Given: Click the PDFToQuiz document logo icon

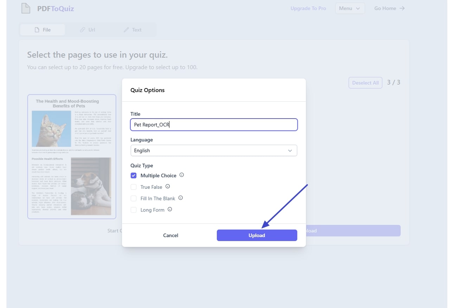Looking at the screenshot, I should (x=26, y=8).
